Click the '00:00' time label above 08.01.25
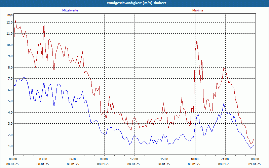The height and width of the screenshot is (168, 269). pos(13,159)
